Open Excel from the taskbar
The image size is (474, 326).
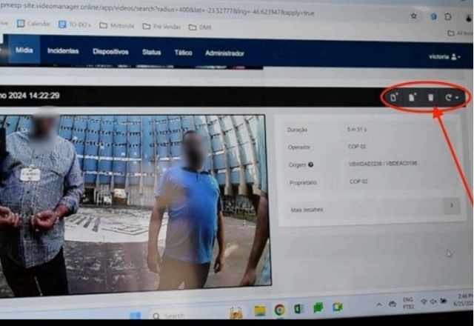tap(299, 309)
